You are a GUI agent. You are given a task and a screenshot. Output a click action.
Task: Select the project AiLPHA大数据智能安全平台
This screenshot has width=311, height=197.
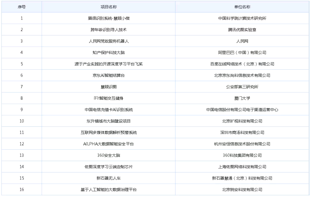click(109, 144)
